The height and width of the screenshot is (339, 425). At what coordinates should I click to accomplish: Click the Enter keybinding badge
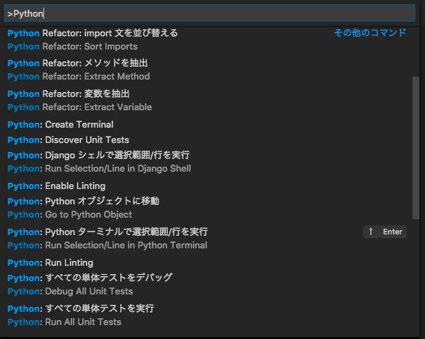(393, 232)
